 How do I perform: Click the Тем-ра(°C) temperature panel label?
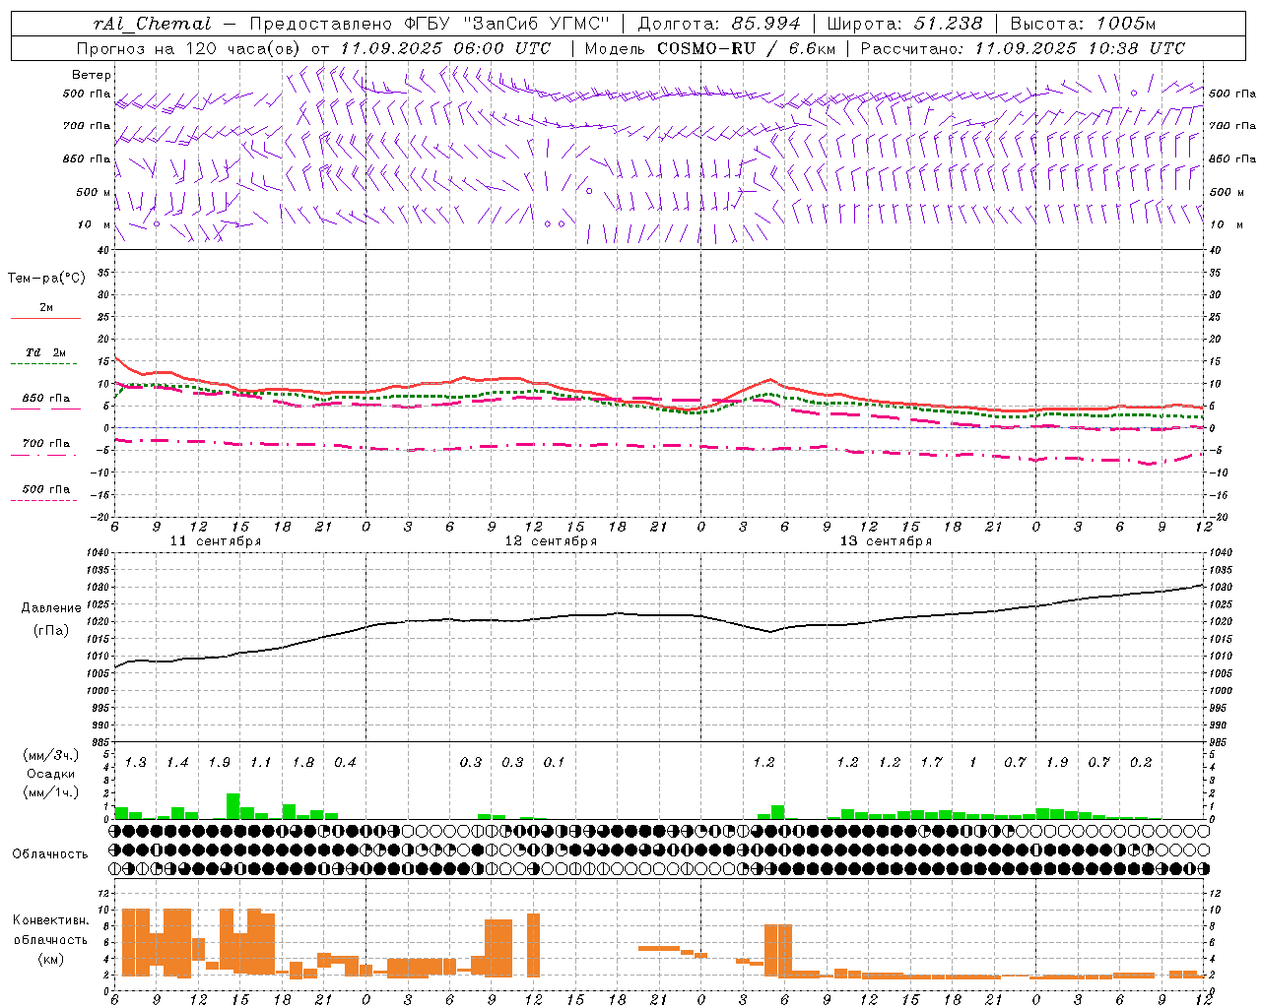click(46, 279)
